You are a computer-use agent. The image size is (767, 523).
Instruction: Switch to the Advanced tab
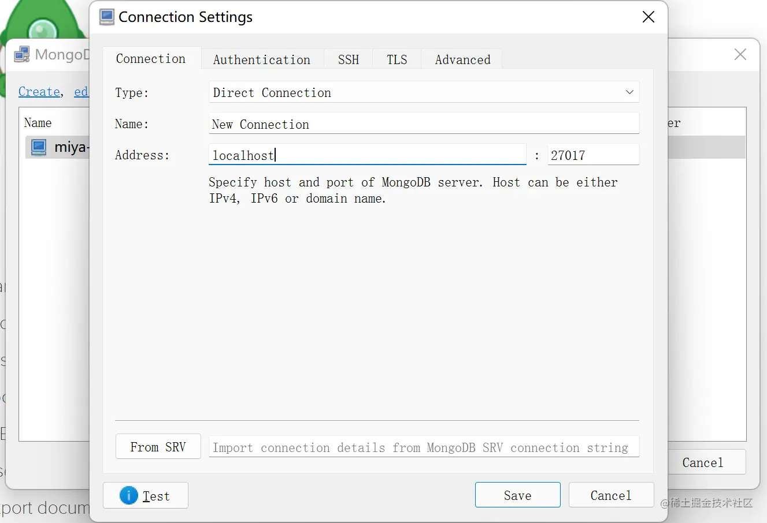tap(462, 59)
